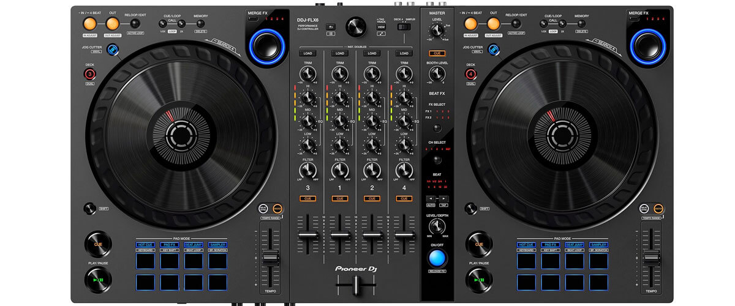
Task: Toggle right deck JOG CUTTER button
Action: coord(492,50)
